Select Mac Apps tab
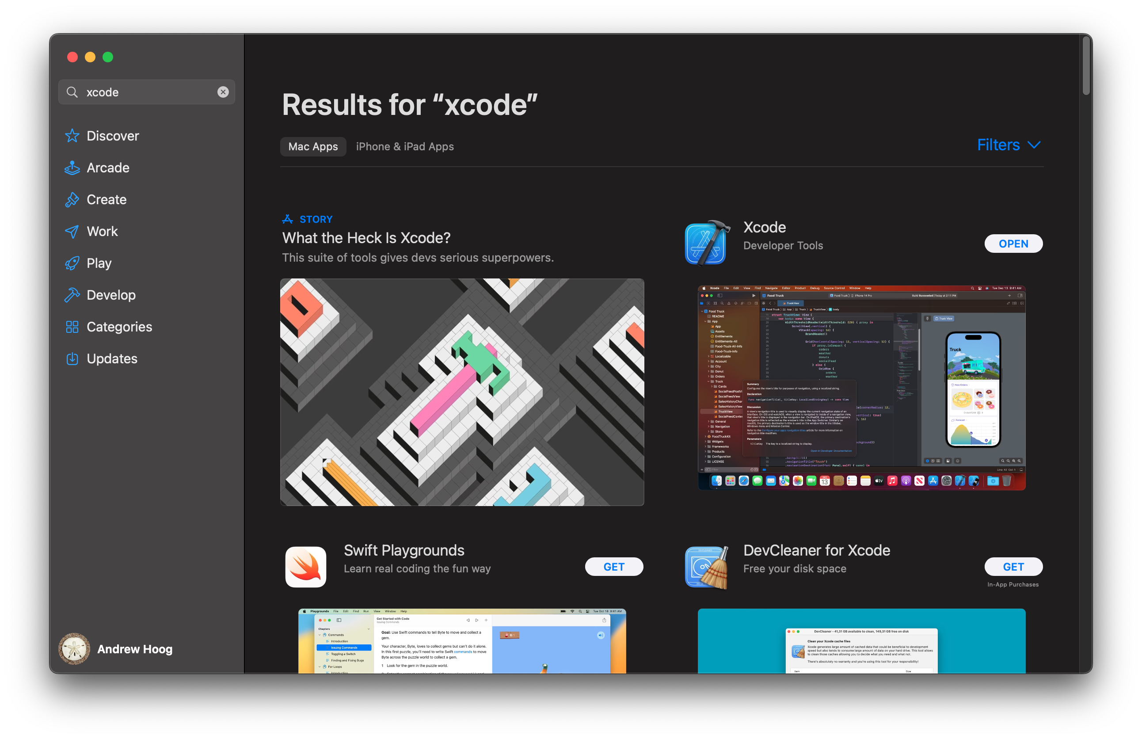This screenshot has width=1142, height=739. click(312, 146)
